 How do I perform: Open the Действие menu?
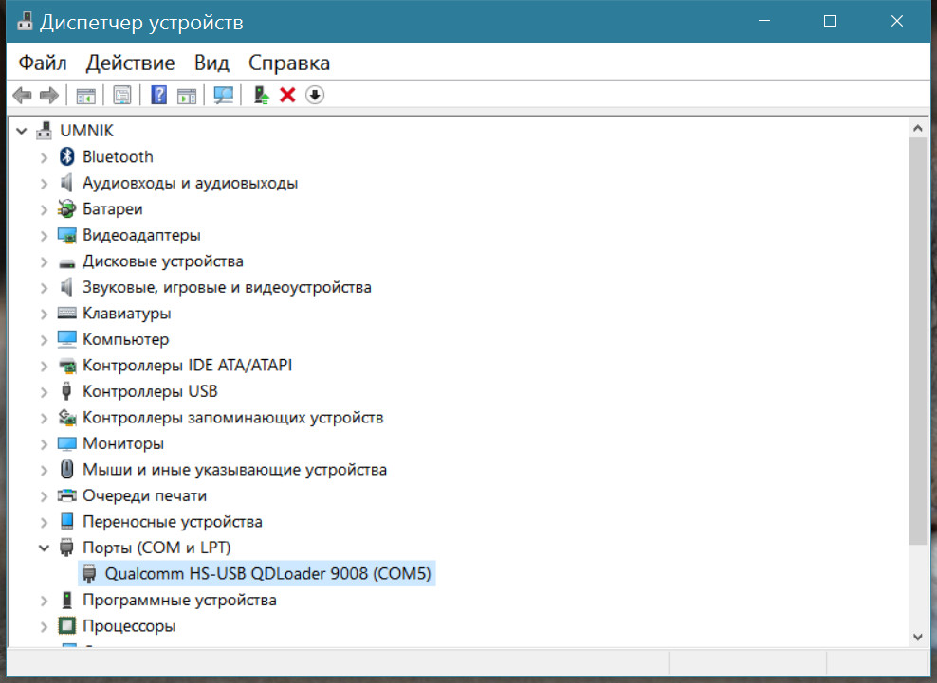(x=130, y=63)
